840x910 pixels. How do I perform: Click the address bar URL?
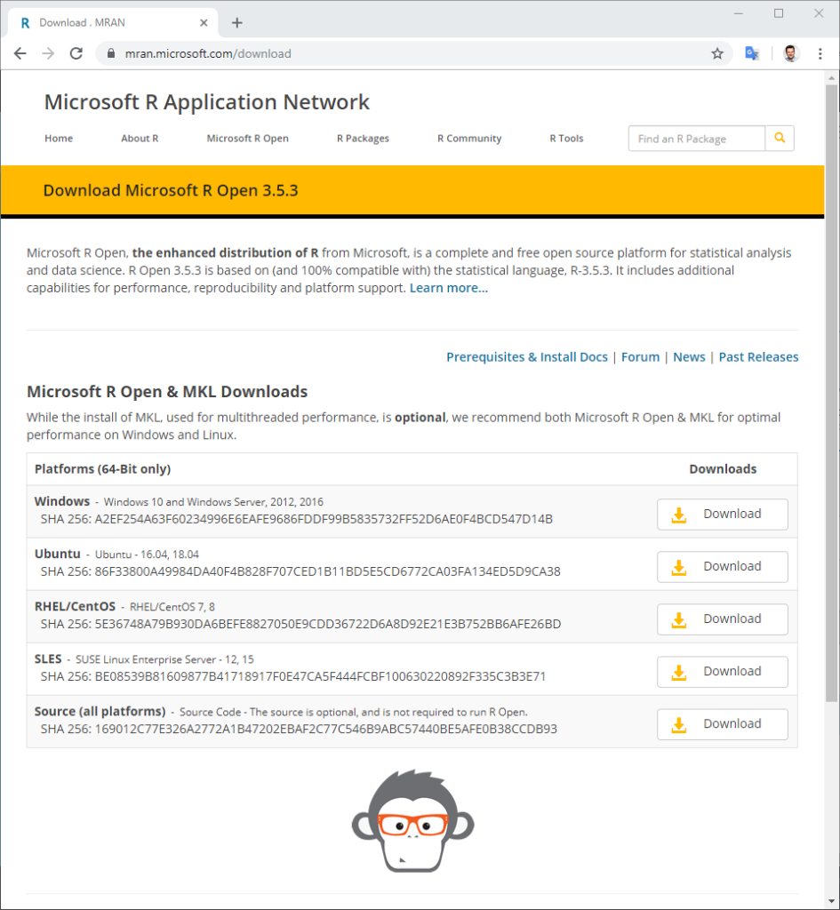pos(208,54)
